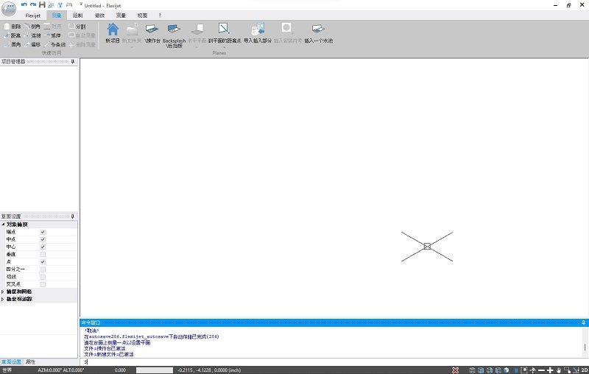The height and width of the screenshot is (374, 589).
Task: Click the crosshair cursor box in drawing area
Action: click(x=427, y=247)
